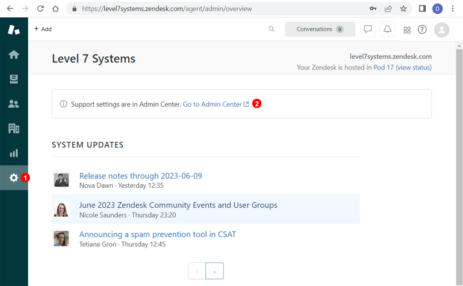
Task: Open Release notes through 2023-06-09
Action: point(141,176)
